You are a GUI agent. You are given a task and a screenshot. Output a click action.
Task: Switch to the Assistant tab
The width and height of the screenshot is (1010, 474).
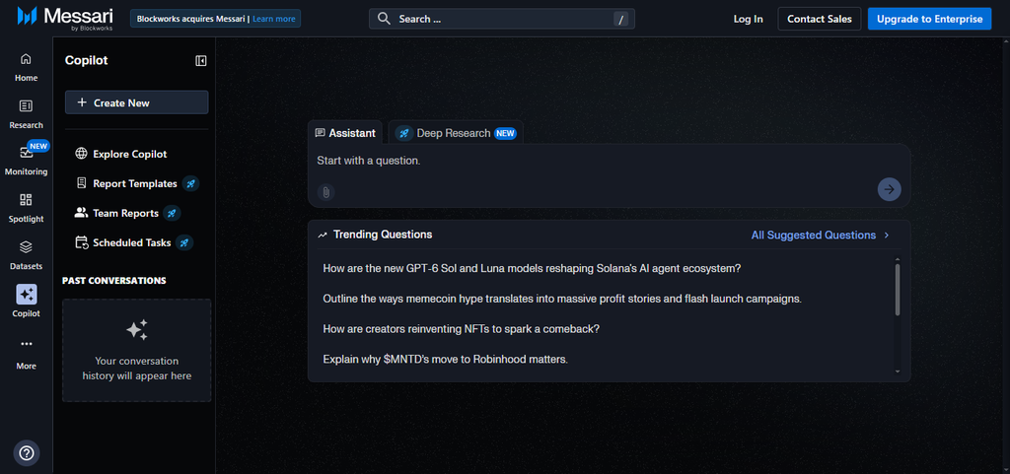[x=345, y=133]
